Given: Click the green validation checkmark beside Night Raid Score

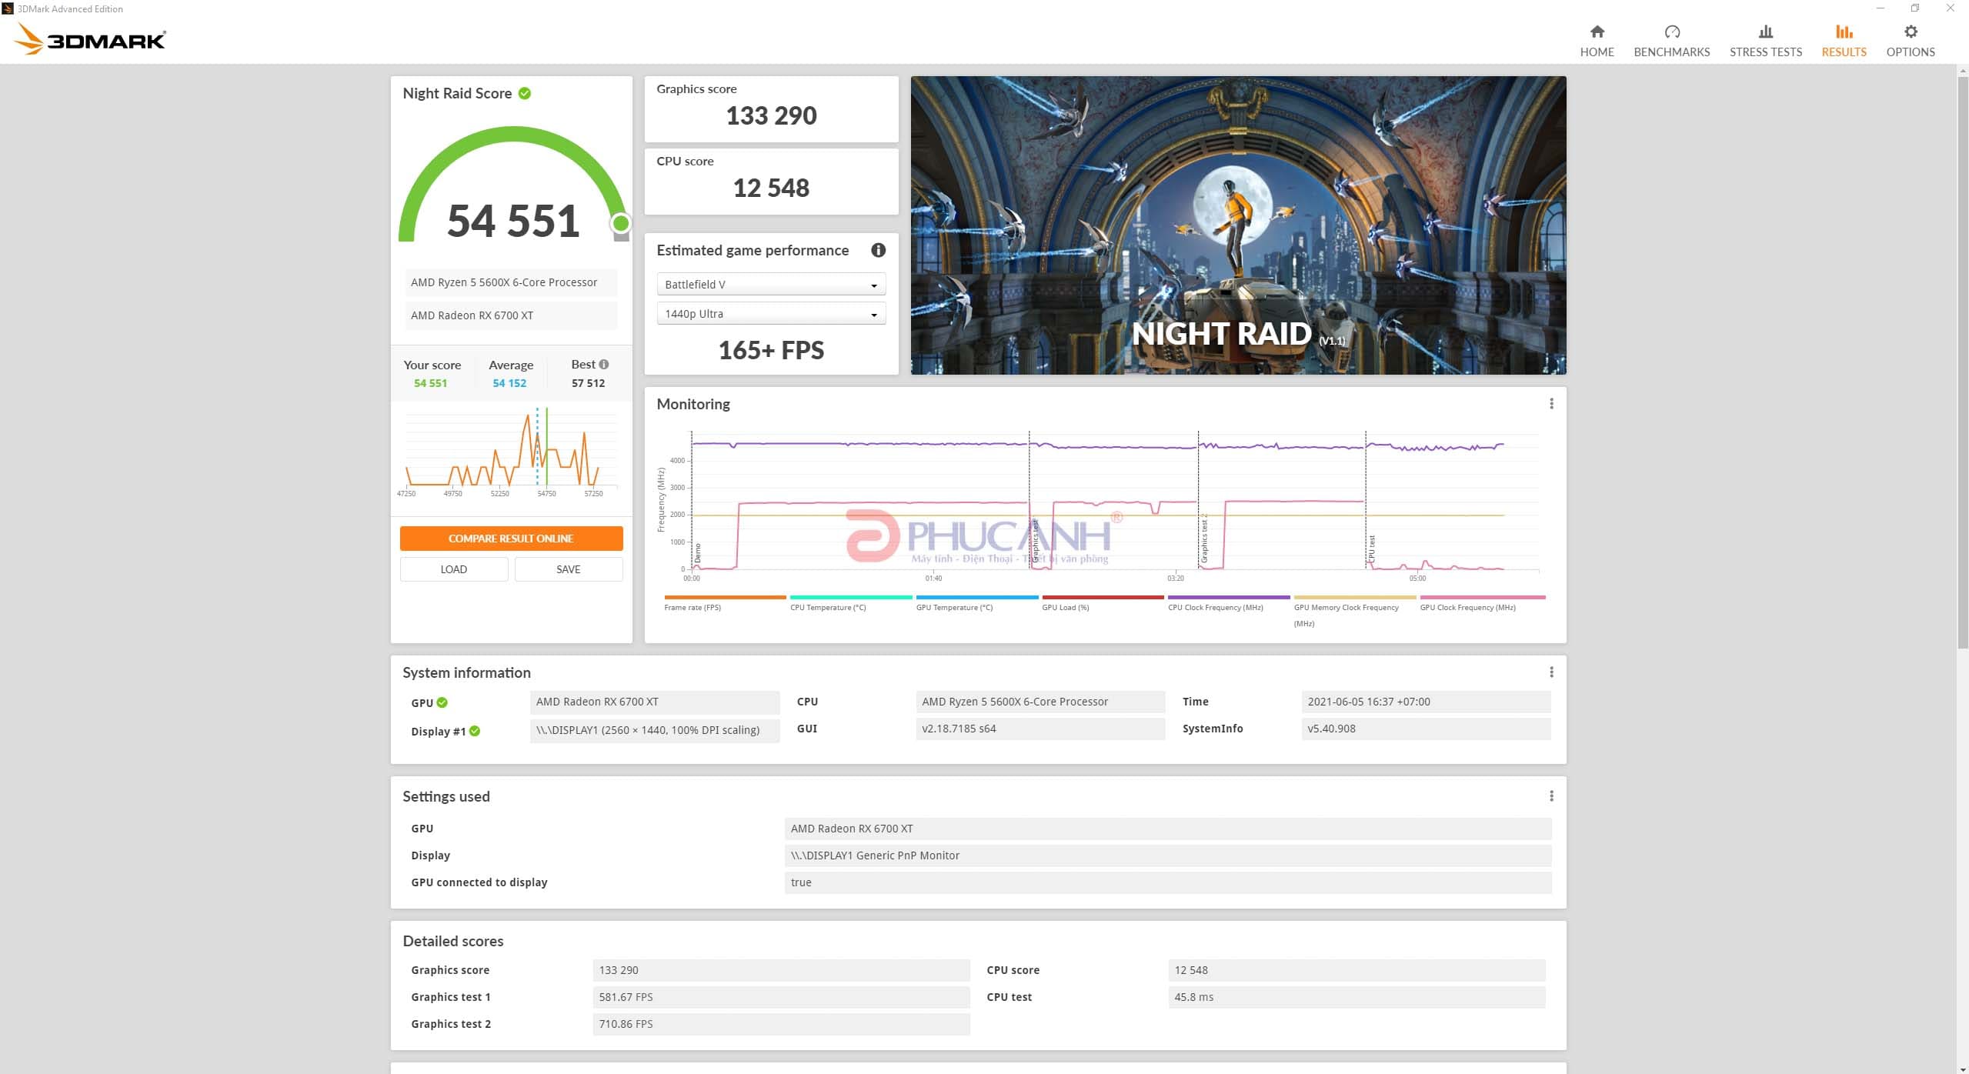Looking at the screenshot, I should [525, 93].
